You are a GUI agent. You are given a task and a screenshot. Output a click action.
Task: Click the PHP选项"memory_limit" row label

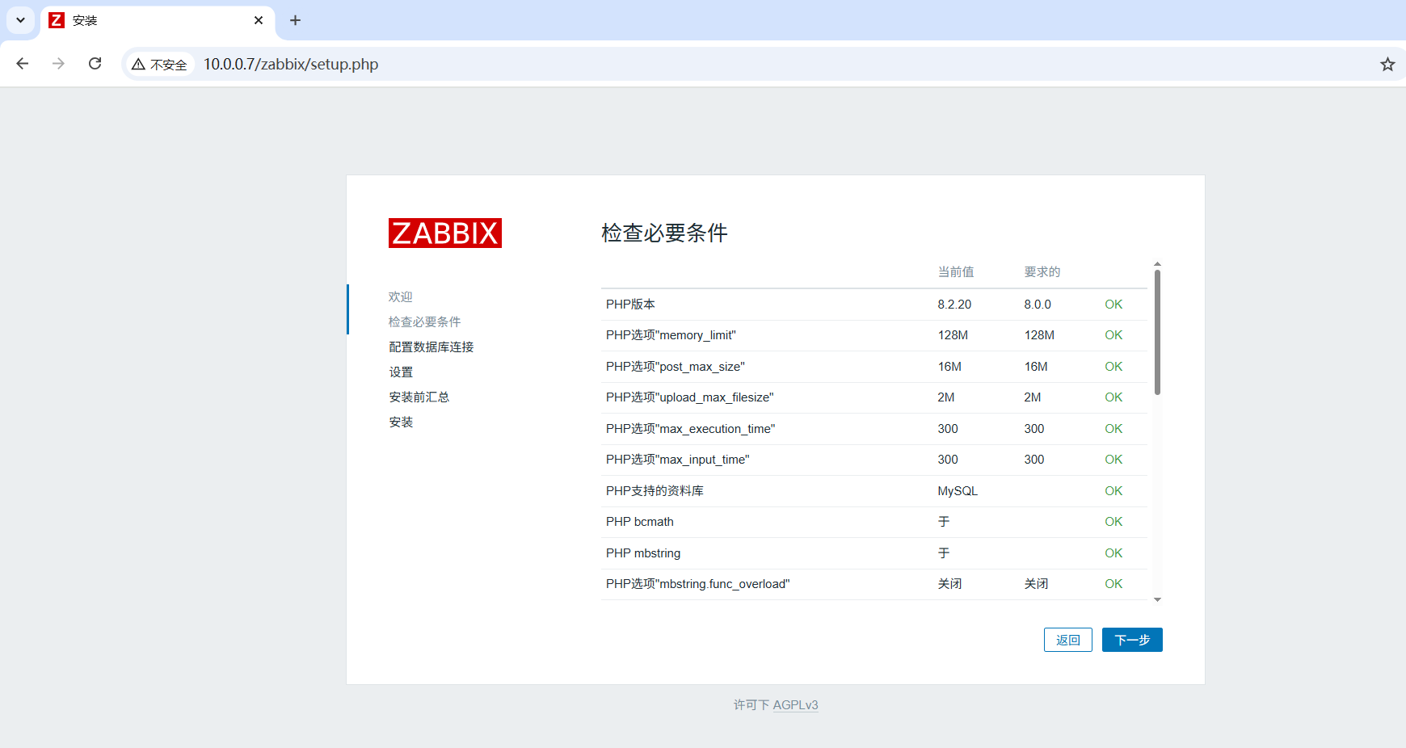pyautogui.click(x=671, y=335)
